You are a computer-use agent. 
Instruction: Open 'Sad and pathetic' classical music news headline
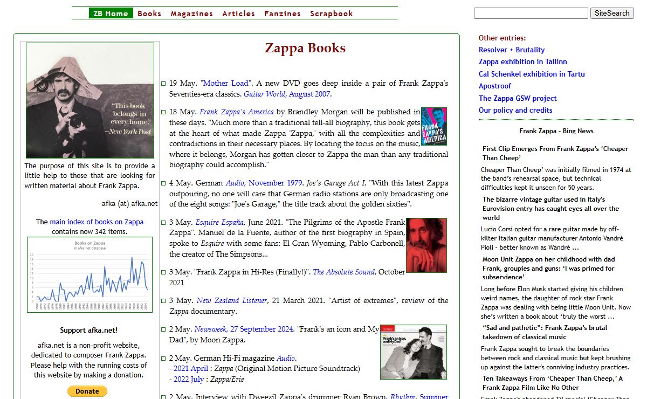pos(545,332)
